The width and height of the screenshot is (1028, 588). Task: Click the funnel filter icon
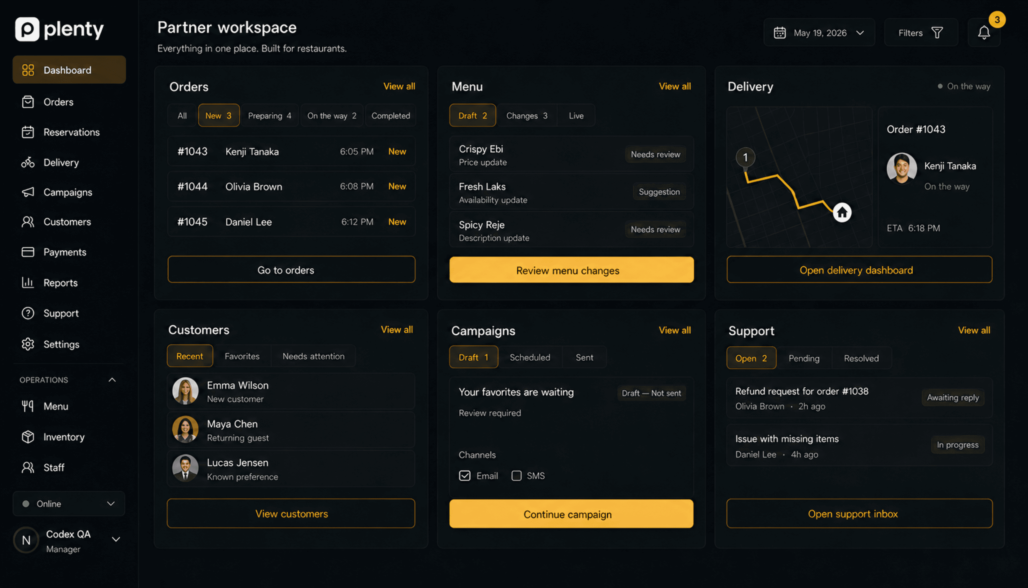[937, 33]
